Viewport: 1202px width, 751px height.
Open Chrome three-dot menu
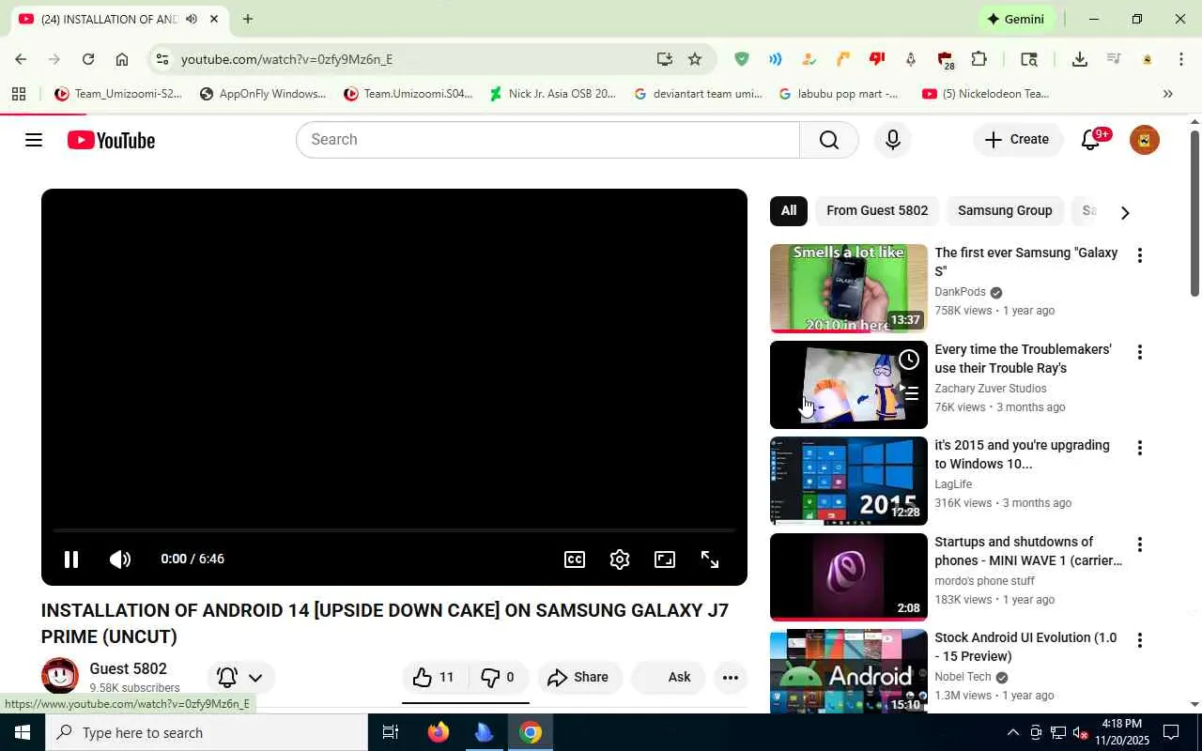pos(1181,59)
